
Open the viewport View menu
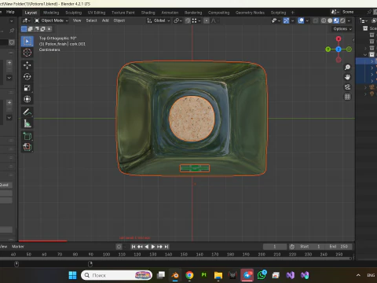point(77,20)
